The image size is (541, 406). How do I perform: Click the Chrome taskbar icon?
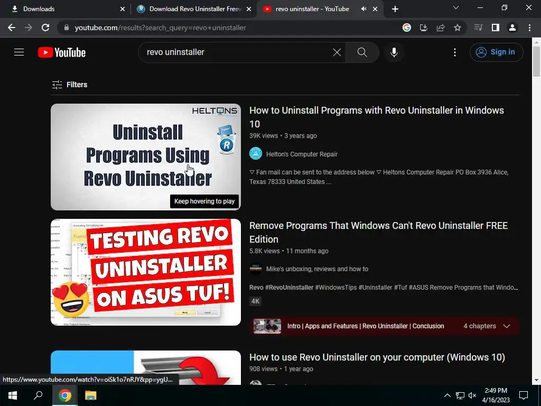coord(65,395)
